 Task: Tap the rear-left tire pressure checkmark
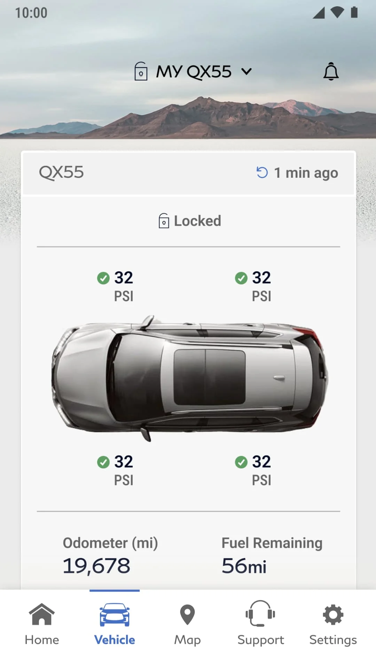pos(103,461)
